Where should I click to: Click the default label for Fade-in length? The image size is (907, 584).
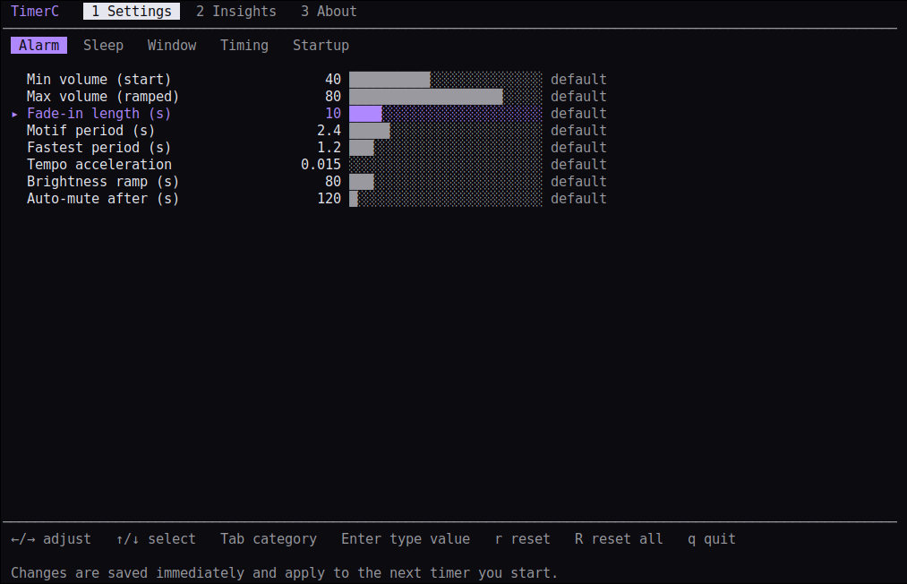(x=578, y=114)
